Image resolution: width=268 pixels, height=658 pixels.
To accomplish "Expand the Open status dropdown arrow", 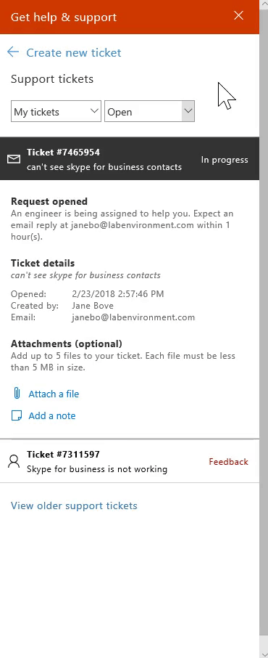I will [188, 111].
